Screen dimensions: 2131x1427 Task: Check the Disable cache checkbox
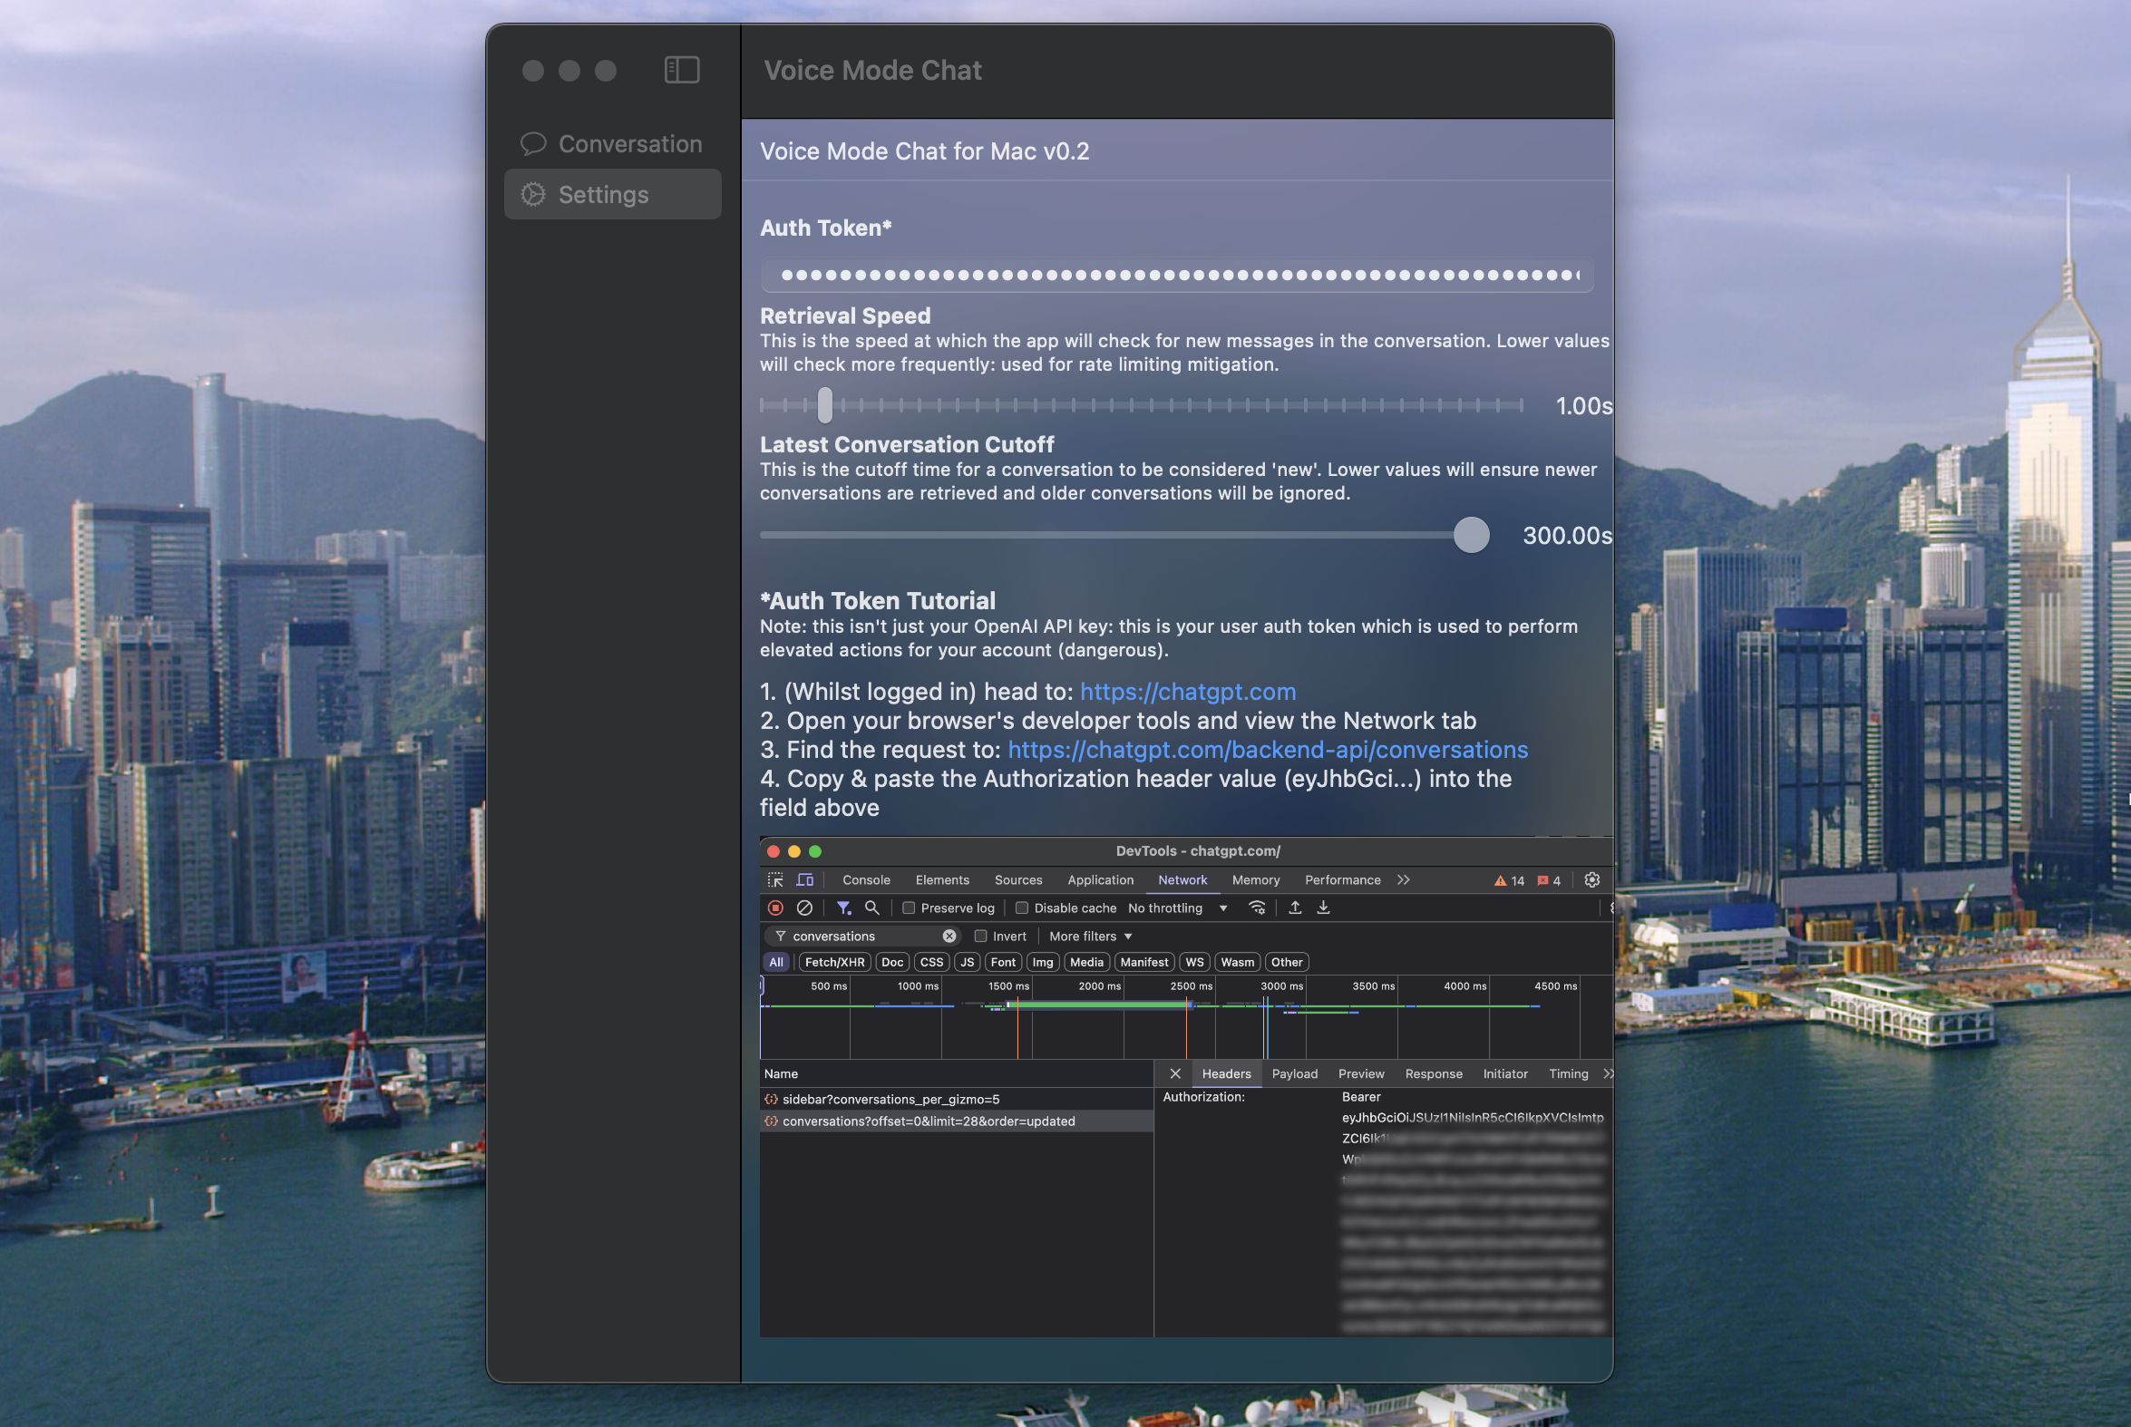pyautogui.click(x=1021, y=908)
